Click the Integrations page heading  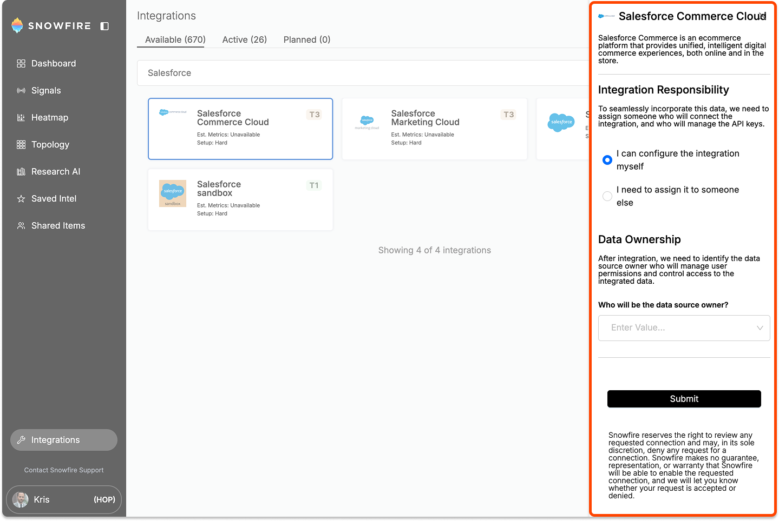[166, 16]
